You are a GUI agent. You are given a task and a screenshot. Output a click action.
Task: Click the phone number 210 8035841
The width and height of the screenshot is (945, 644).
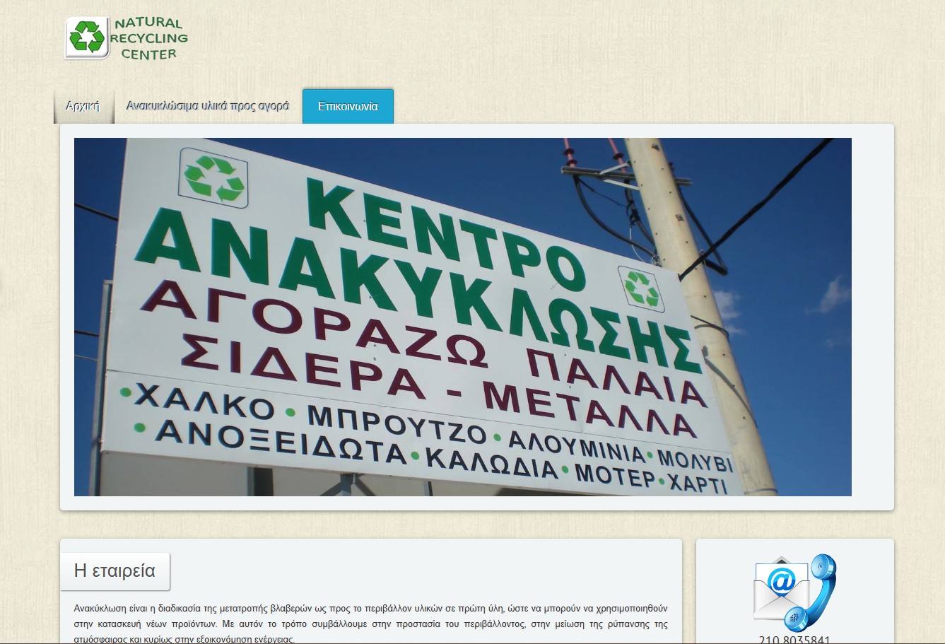tap(794, 639)
